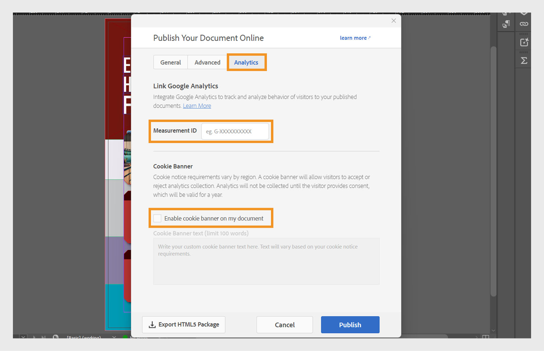Open the Learn More link under Link Google Analytics
This screenshot has width=544, height=351.
[197, 106]
